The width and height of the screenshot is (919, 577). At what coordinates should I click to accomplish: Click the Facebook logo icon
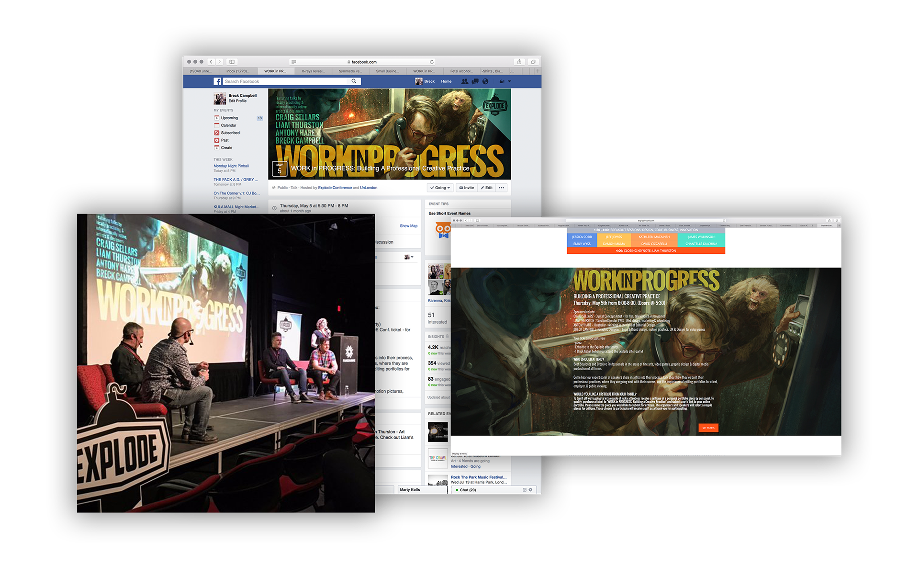pyautogui.click(x=217, y=81)
